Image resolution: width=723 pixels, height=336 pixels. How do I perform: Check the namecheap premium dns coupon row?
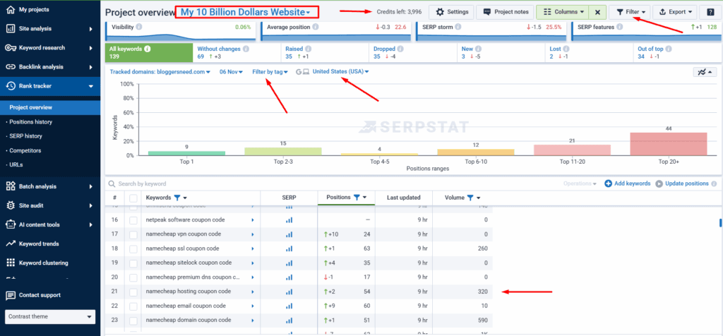click(x=133, y=277)
